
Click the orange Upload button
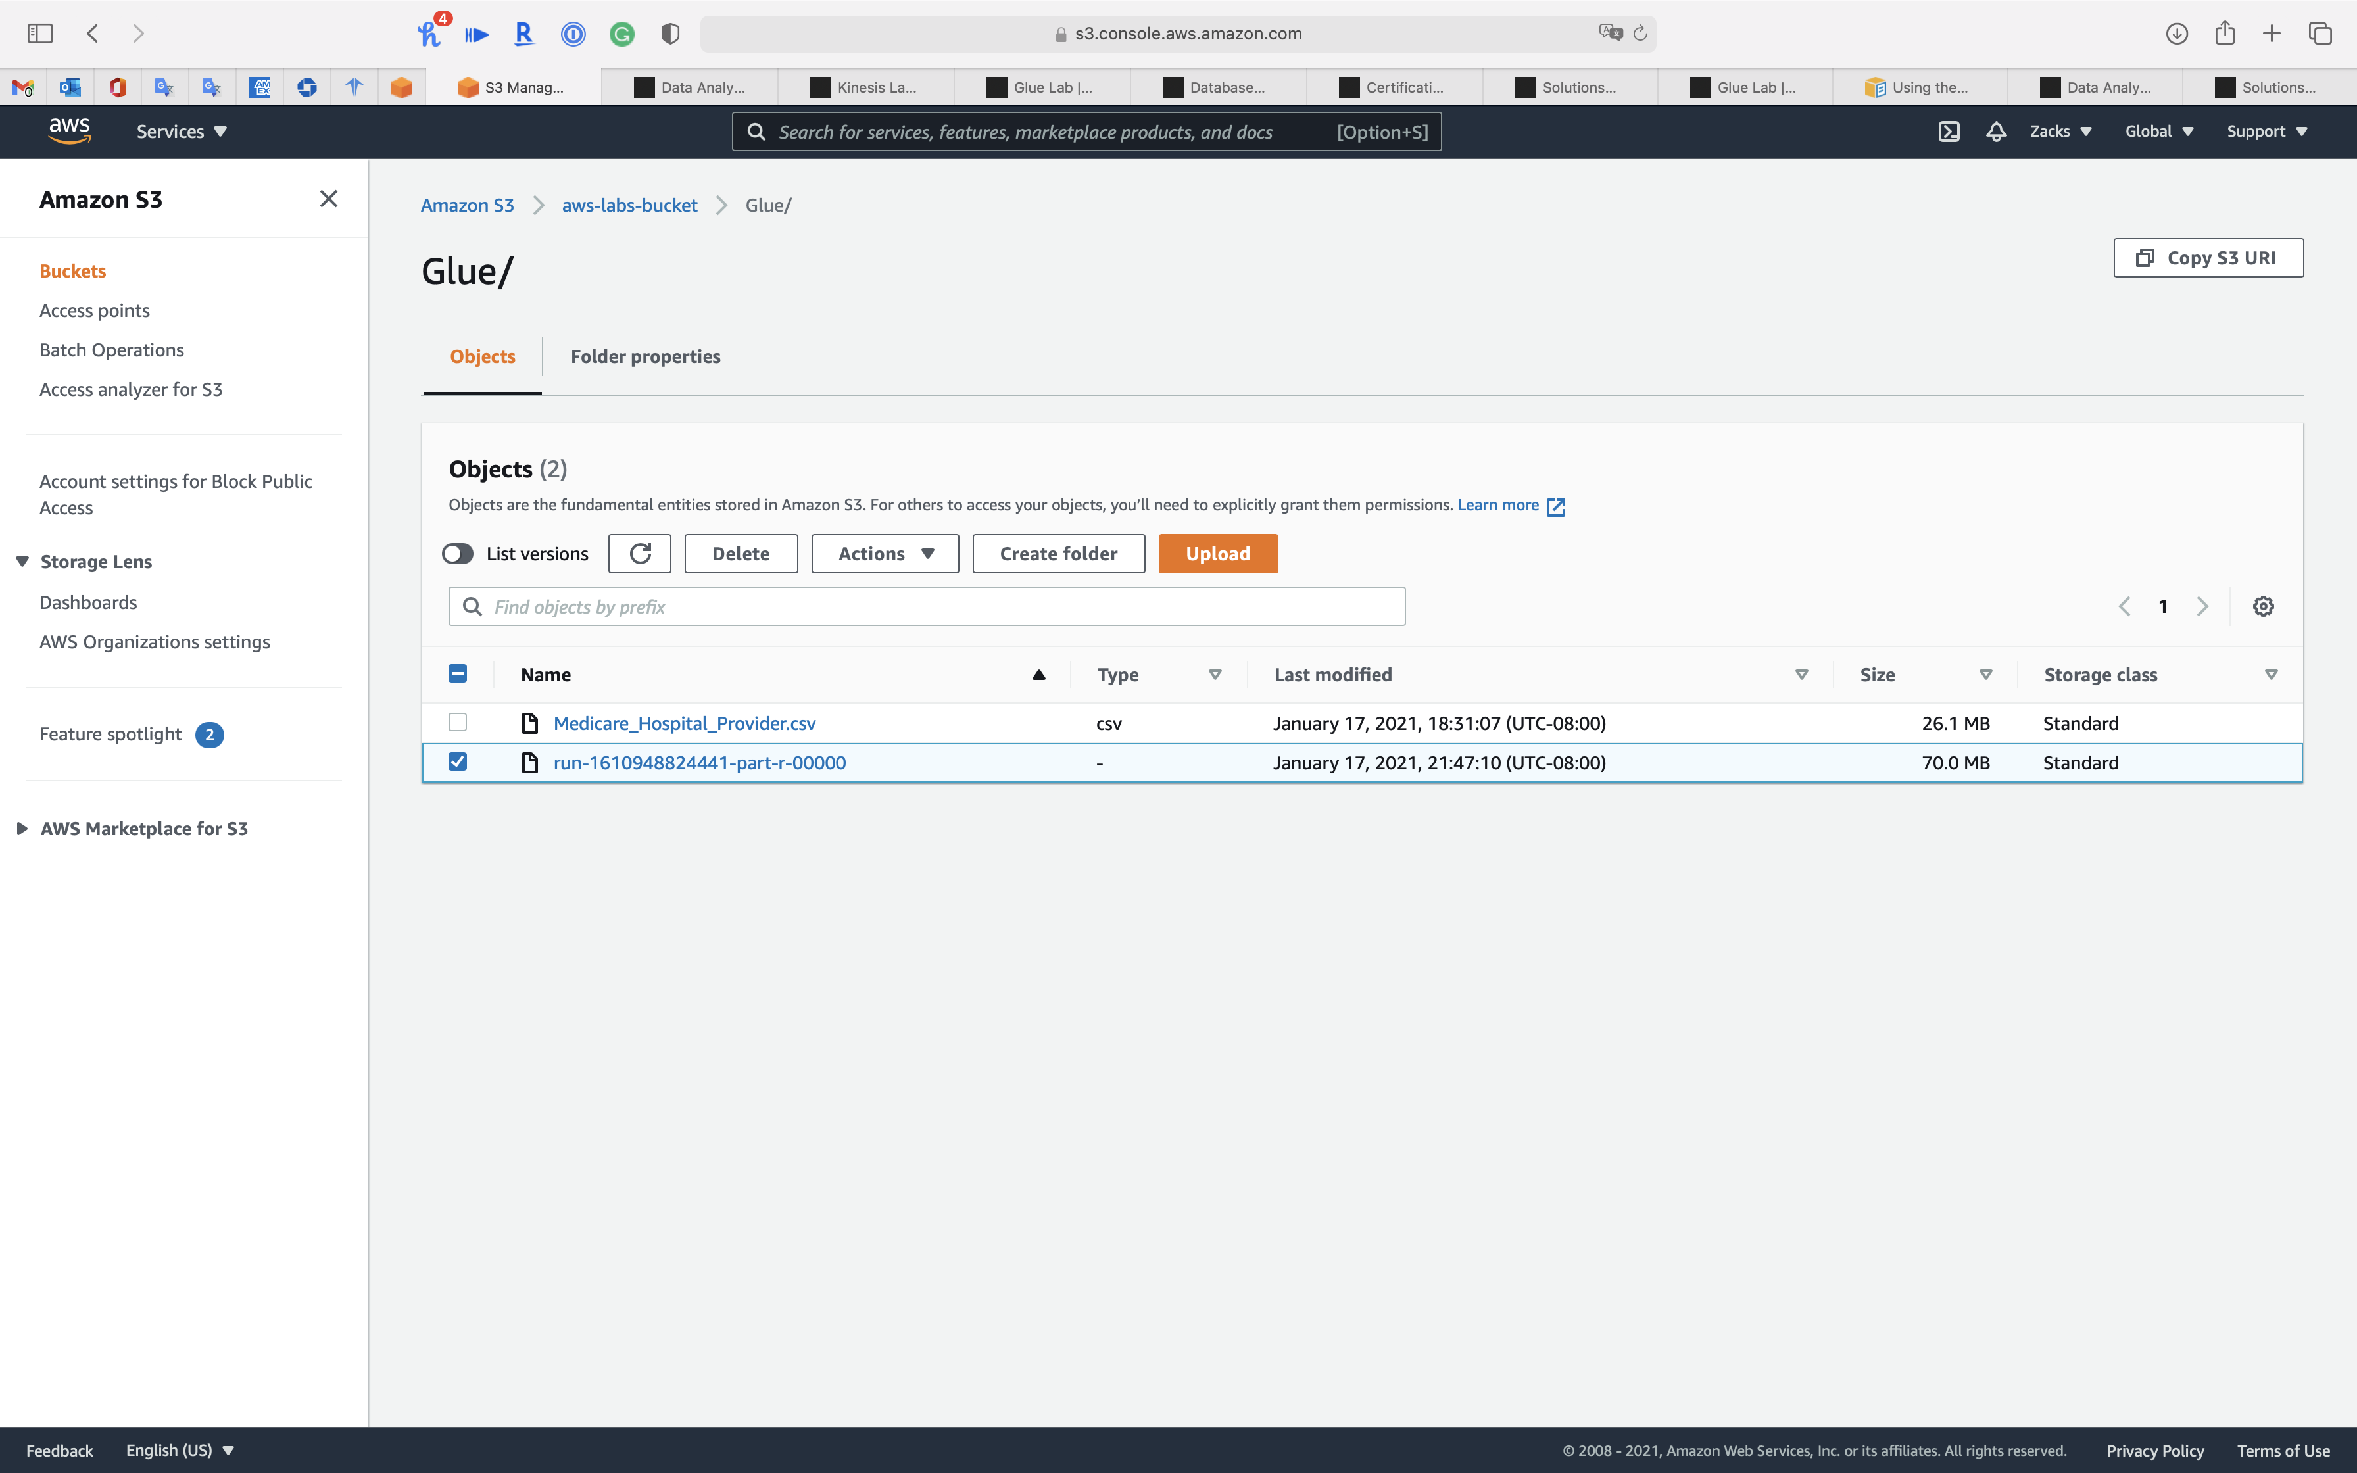click(x=1217, y=553)
